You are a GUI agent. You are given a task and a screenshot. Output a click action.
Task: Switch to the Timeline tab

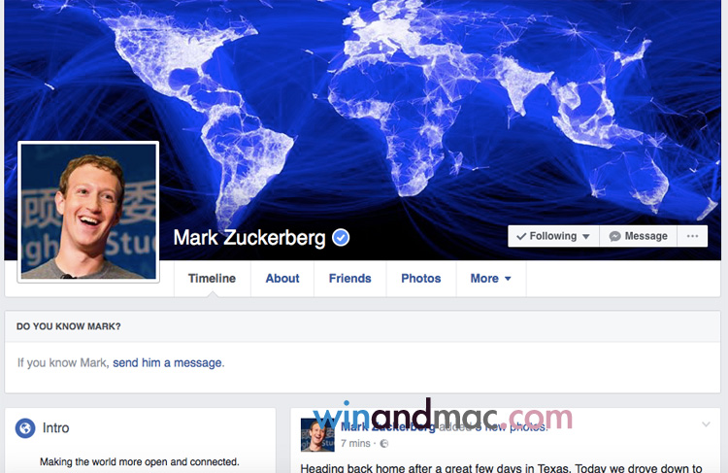point(212,279)
